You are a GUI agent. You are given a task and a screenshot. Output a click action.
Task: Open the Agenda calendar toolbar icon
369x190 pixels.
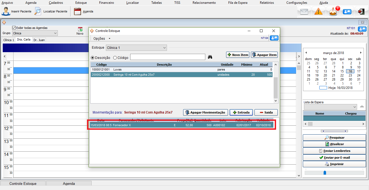tap(78, 12)
